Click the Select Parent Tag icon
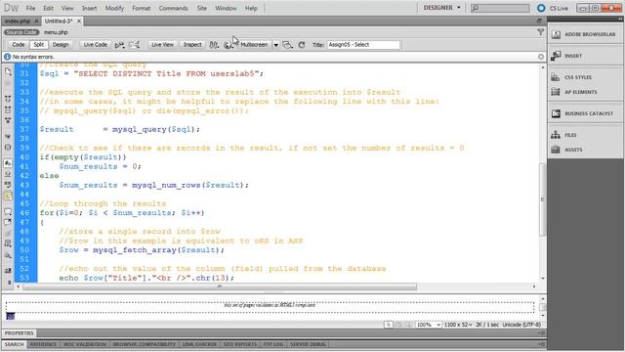 click(x=8, y=136)
